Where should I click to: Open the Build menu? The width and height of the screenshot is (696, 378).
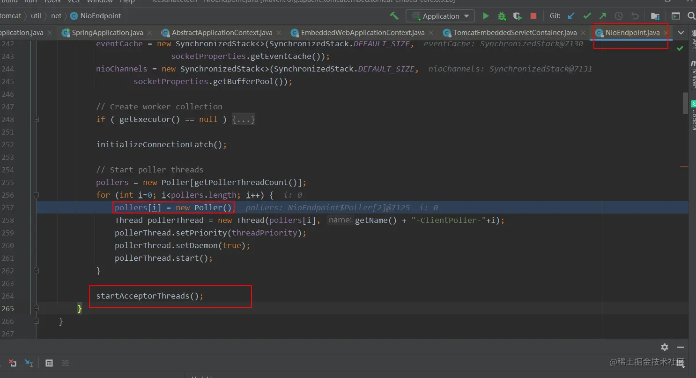coord(9,2)
